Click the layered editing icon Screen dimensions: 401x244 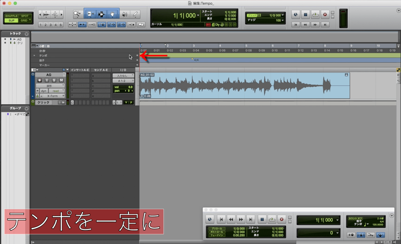141,25
